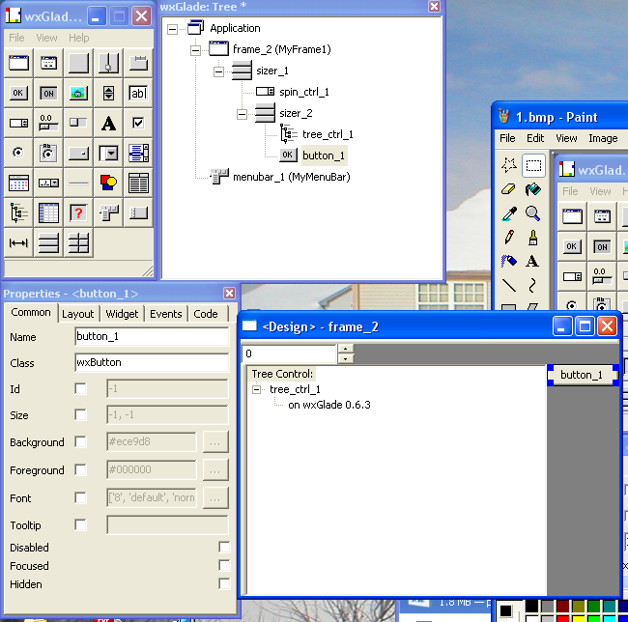Screen dimensions: 628x622
Task: Check the Hidden property checkbox
Action: pyautogui.click(x=224, y=584)
